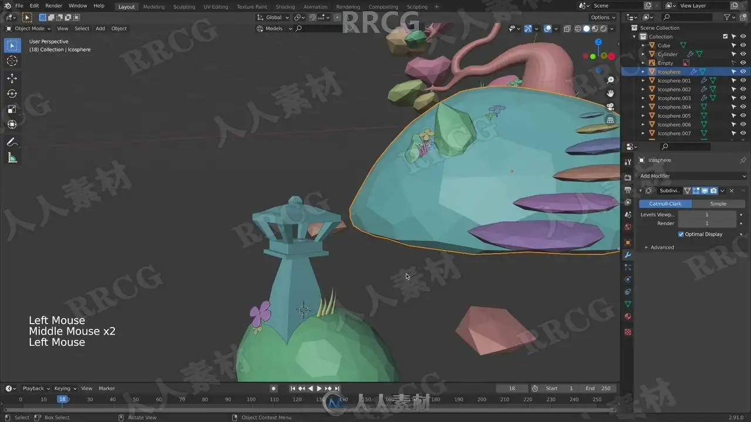This screenshot has height=422, width=751.
Task: Toggle modifier visibility in render
Action: pos(713,190)
